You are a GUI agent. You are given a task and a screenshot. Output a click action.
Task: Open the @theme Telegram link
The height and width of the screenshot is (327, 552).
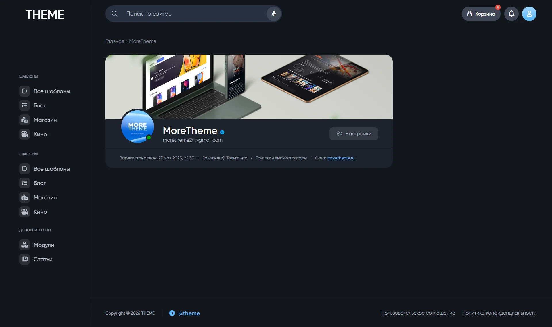189,313
